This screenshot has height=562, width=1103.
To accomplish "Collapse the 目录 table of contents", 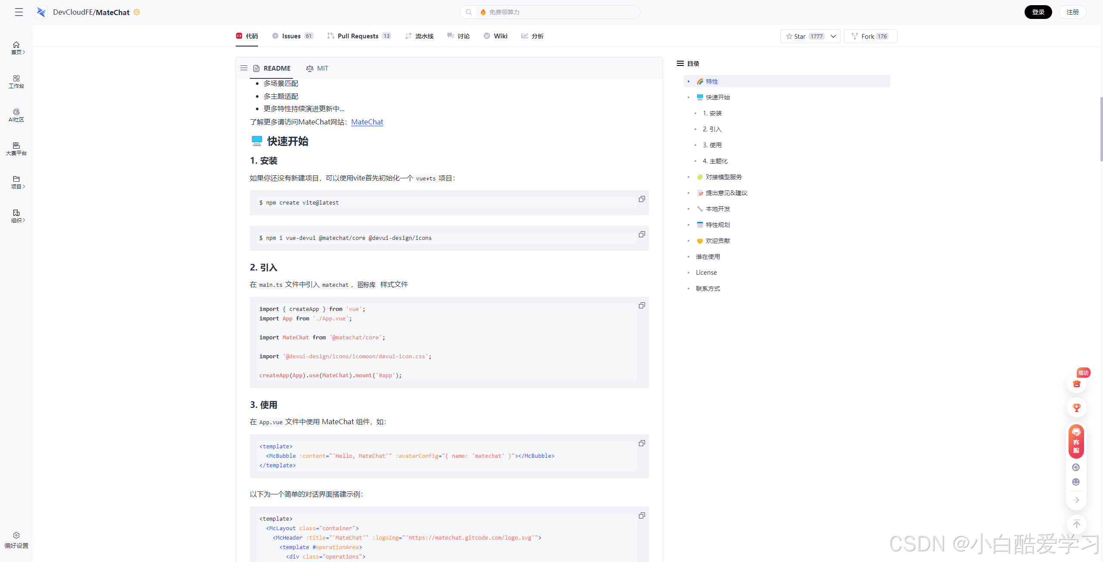I will pyautogui.click(x=680, y=63).
